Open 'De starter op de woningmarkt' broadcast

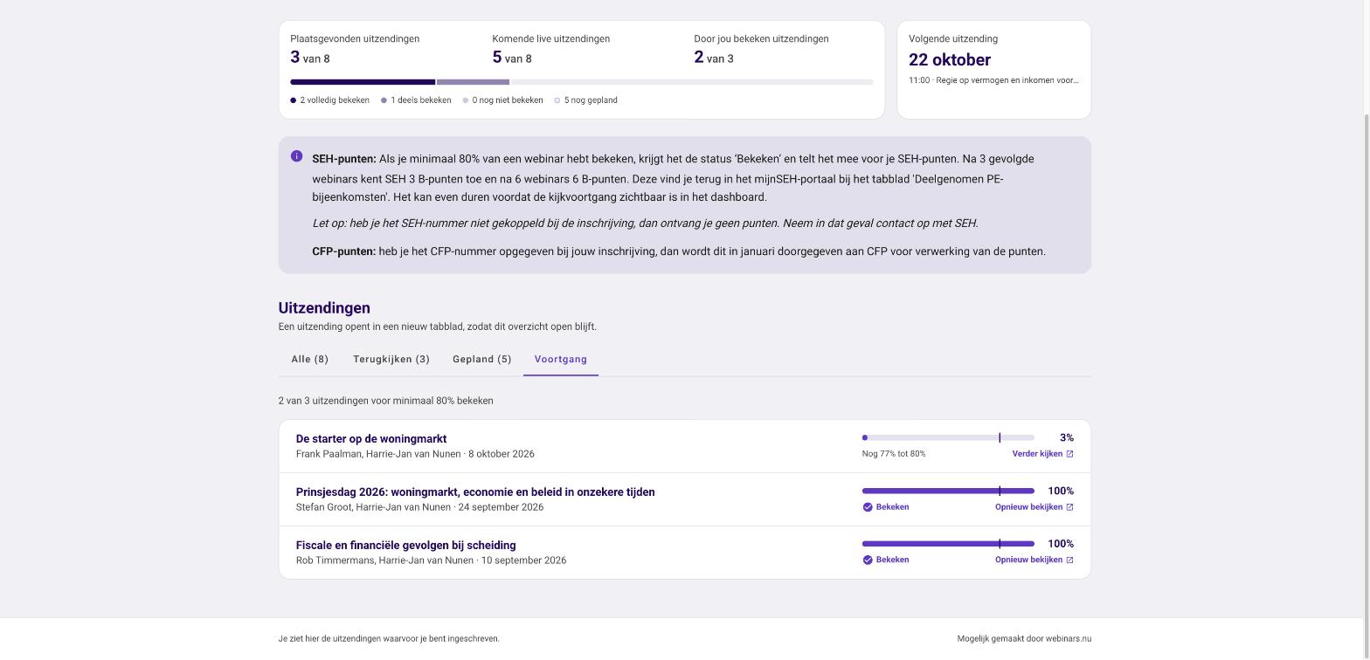click(x=371, y=439)
